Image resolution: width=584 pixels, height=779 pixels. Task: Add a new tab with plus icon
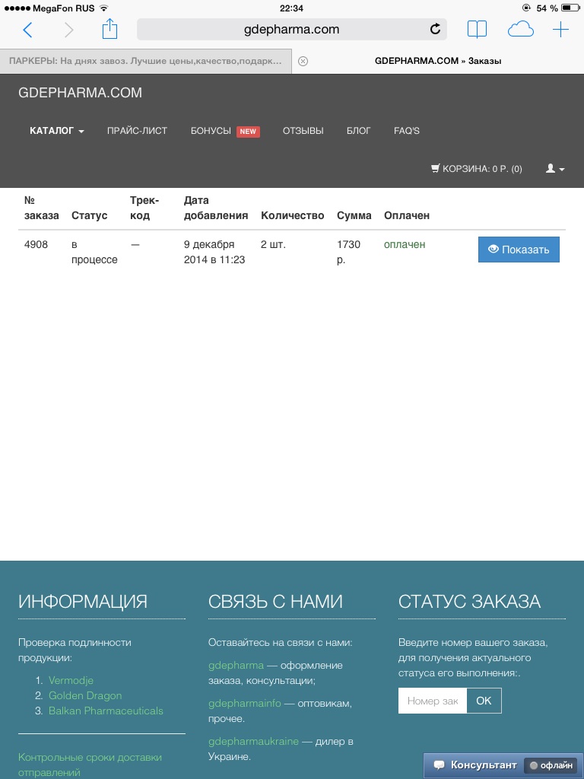[x=560, y=30]
